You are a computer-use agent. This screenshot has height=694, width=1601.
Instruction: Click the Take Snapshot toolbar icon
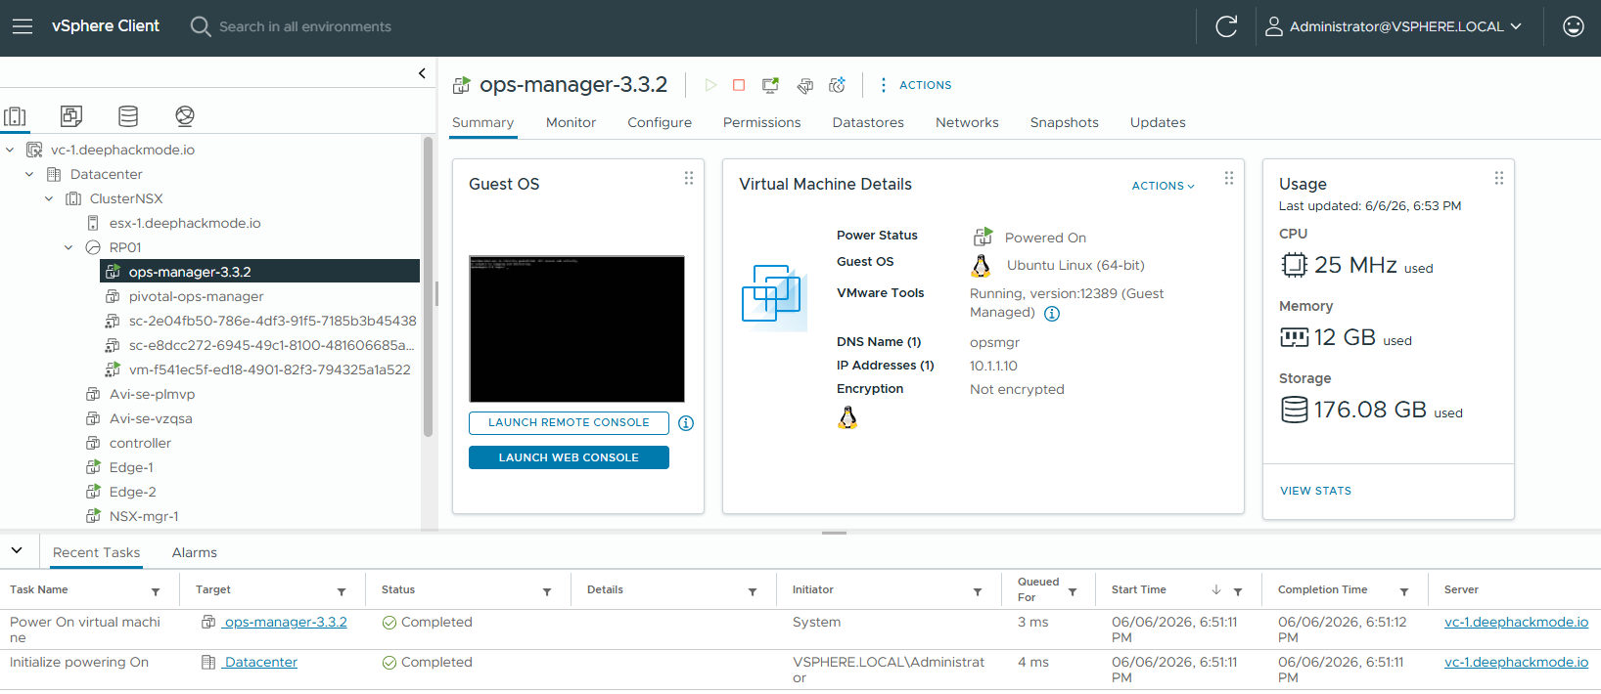click(837, 85)
